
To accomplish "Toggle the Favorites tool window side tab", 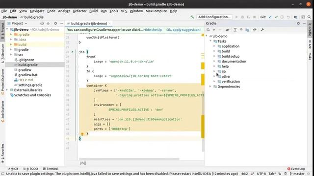I will (x=2, y=153).
